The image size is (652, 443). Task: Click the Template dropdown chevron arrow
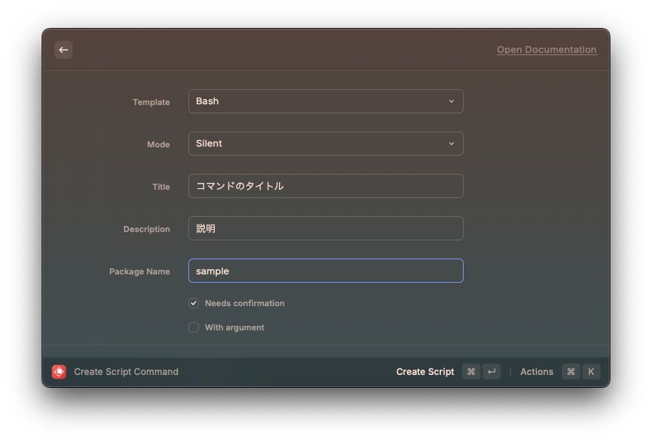451,101
